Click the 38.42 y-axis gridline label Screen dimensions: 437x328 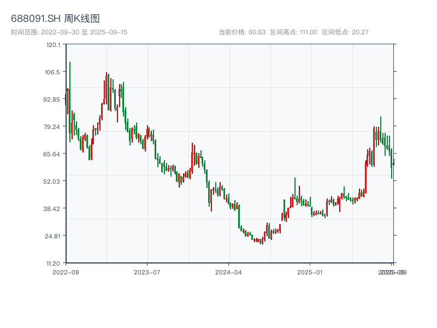[50, 208]
